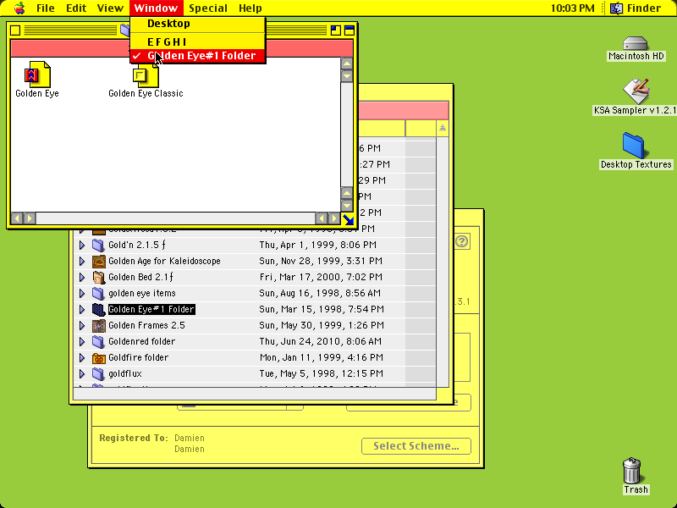
Task: Select the KSA Sampler v1.2.1 desktop icon
Action: pyautogui.click(x=636, y=91)
